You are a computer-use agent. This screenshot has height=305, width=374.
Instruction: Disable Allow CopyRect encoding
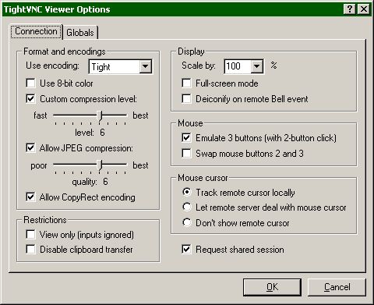point(30,197)
